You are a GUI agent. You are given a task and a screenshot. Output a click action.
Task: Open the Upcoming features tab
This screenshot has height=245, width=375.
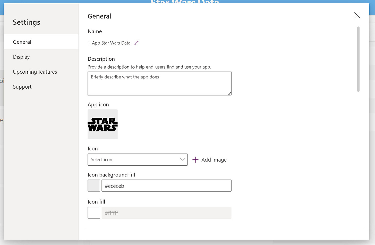pyautogui.click(x=41, y=72)
